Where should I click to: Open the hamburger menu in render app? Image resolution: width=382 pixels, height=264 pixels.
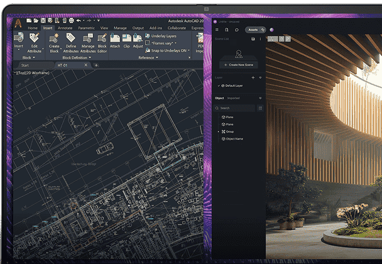pyautogui.click(x=217, y=30)
